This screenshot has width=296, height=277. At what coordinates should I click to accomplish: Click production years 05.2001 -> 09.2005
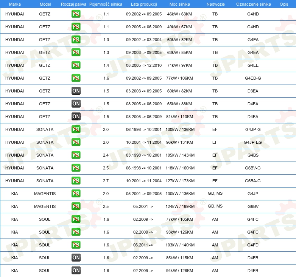(x=144, y=194)
